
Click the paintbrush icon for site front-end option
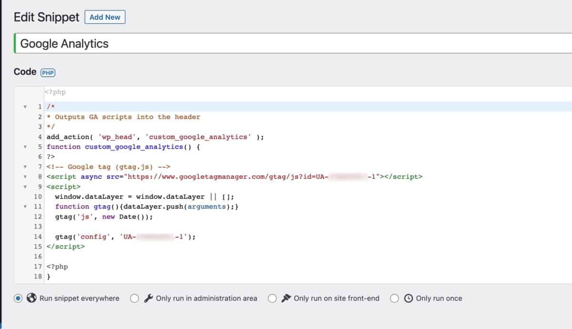pos(286,298)
